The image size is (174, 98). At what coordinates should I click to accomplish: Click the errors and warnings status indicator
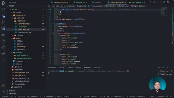pyautogui.click(x=22, y=97)
